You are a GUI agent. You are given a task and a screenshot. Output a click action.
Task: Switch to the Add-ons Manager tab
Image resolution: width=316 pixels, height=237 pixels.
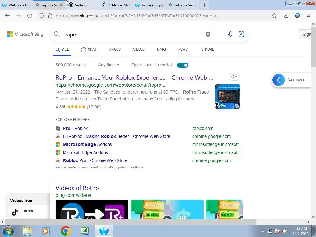point(116,5)
